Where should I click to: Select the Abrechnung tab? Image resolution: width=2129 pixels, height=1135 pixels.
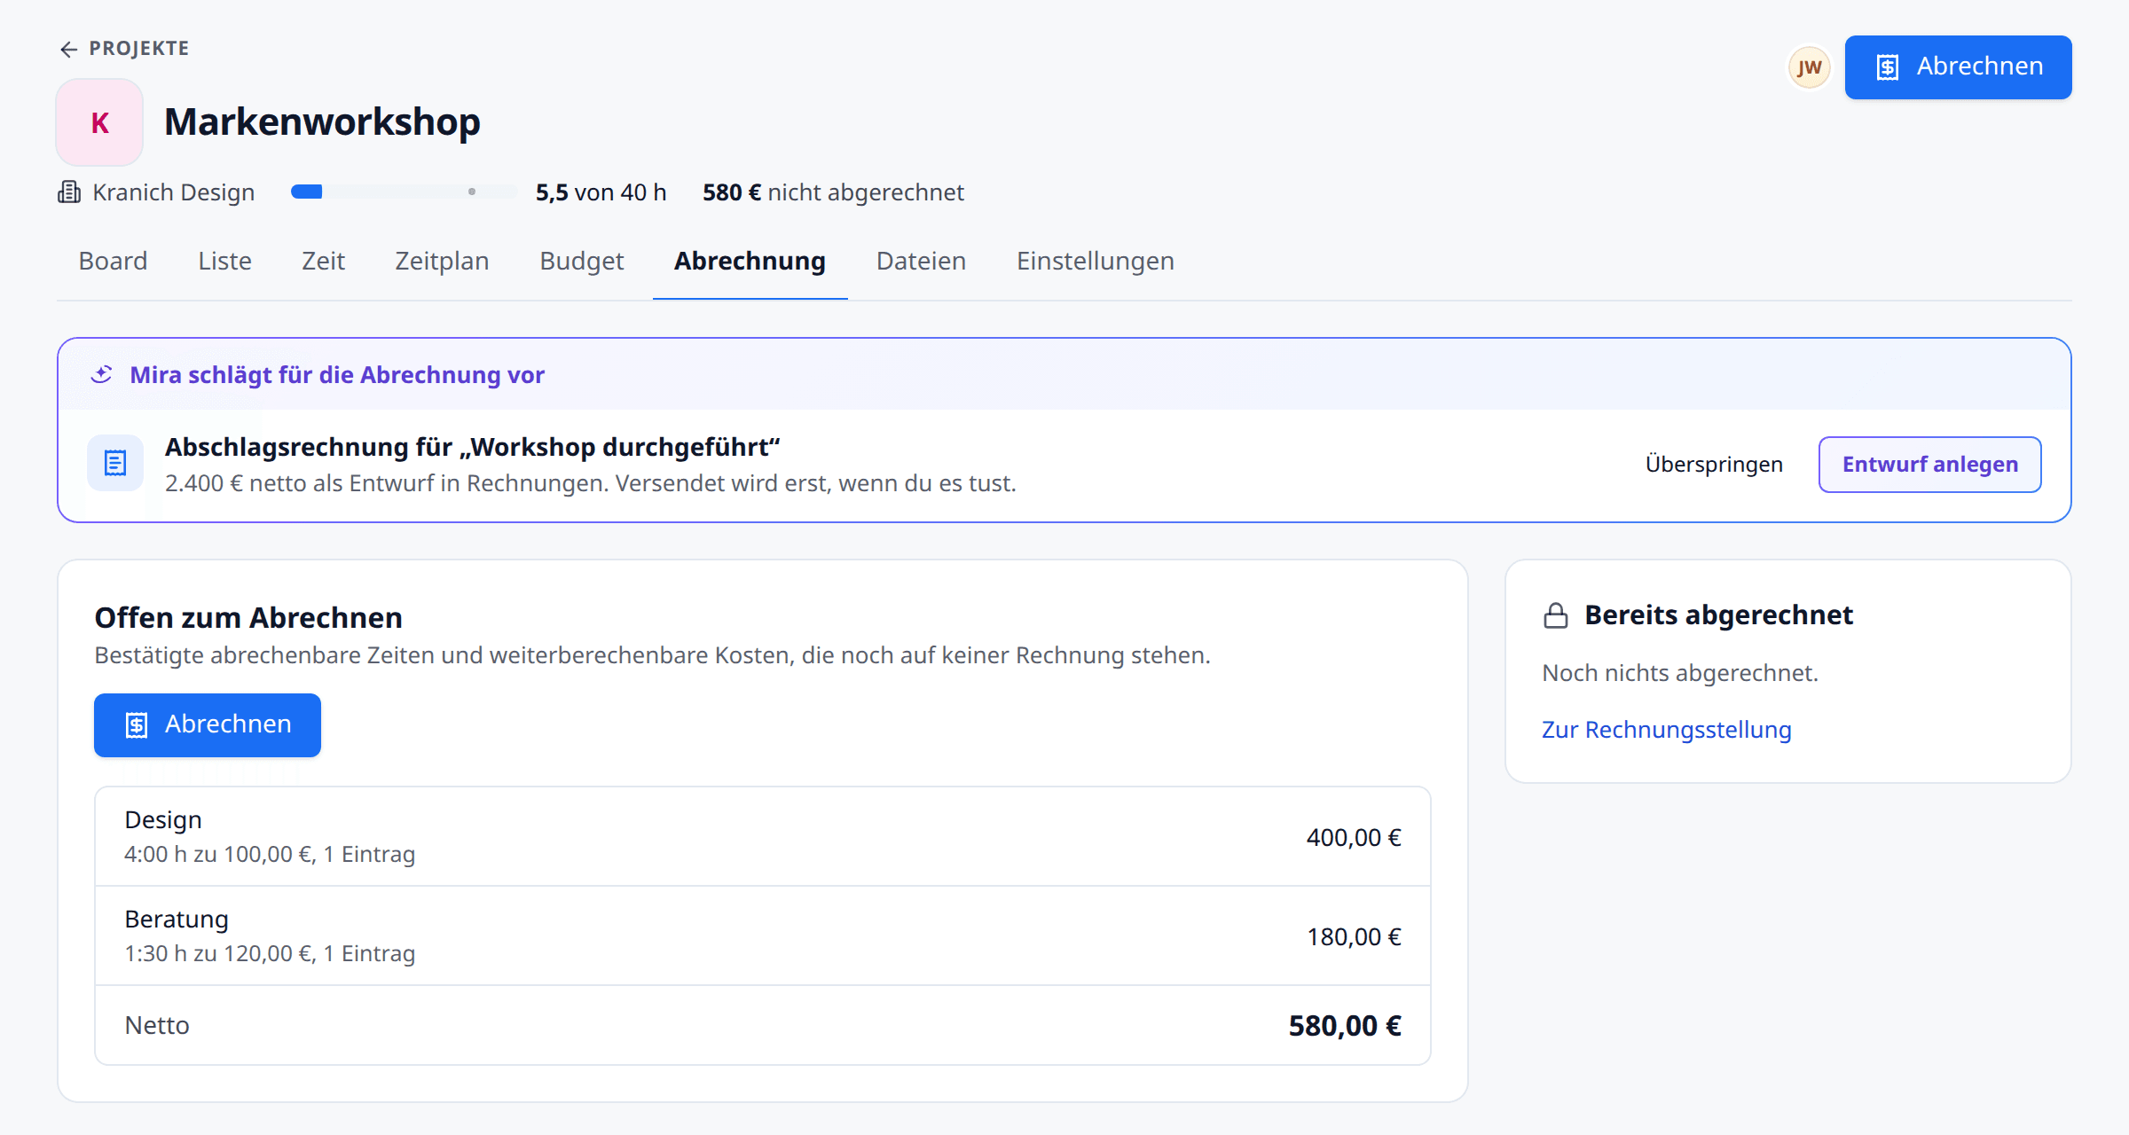[750, 261]
